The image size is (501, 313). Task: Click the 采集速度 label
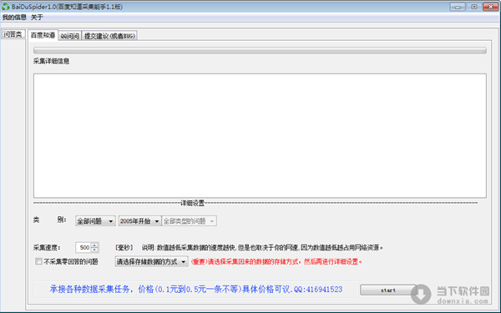(47, 248)
